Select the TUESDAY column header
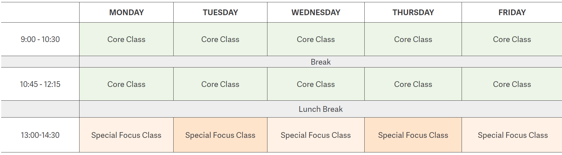 220,12
